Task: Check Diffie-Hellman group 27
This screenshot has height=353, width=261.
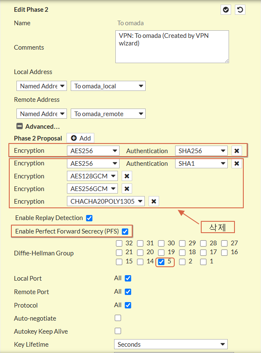Action: (x=224, y=243)
